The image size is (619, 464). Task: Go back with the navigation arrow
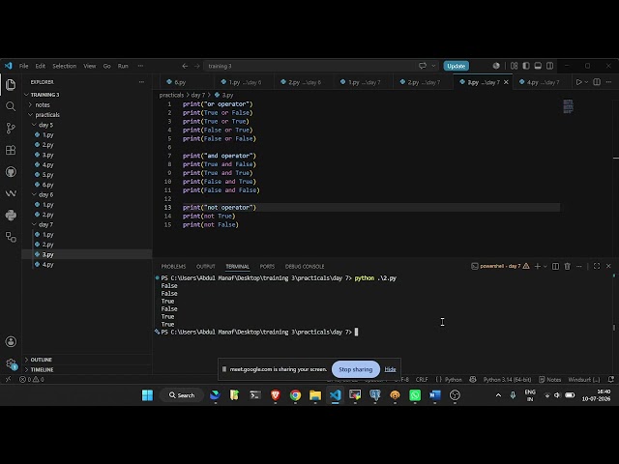185,66
